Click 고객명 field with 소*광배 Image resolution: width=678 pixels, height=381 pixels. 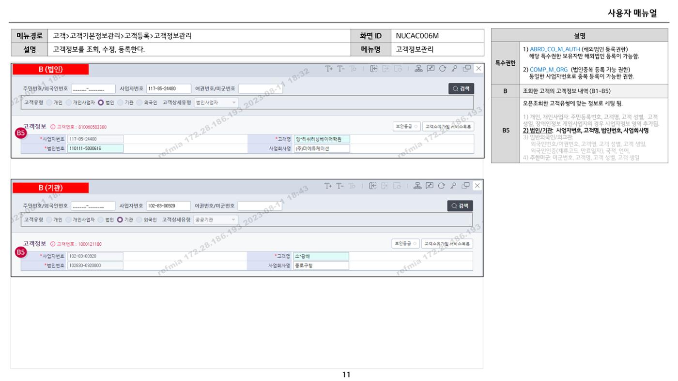point(321,256)
